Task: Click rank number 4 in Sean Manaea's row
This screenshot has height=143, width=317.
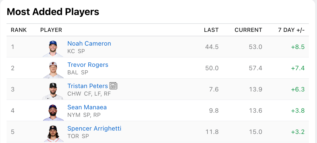Action: (x=13, y=111)
